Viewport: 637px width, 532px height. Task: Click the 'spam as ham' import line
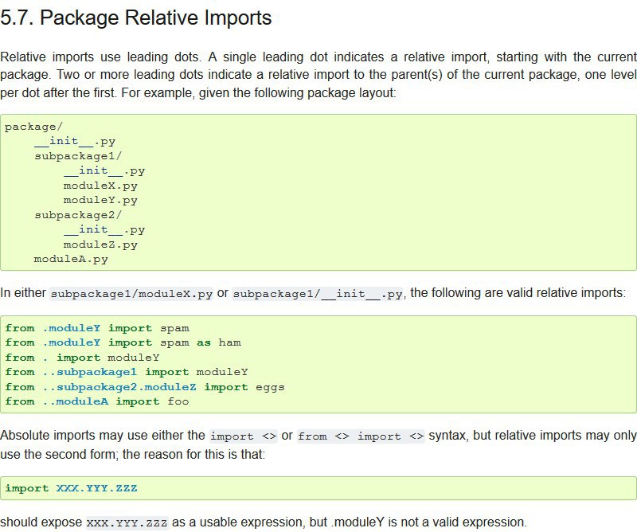(x=123, y=342)
